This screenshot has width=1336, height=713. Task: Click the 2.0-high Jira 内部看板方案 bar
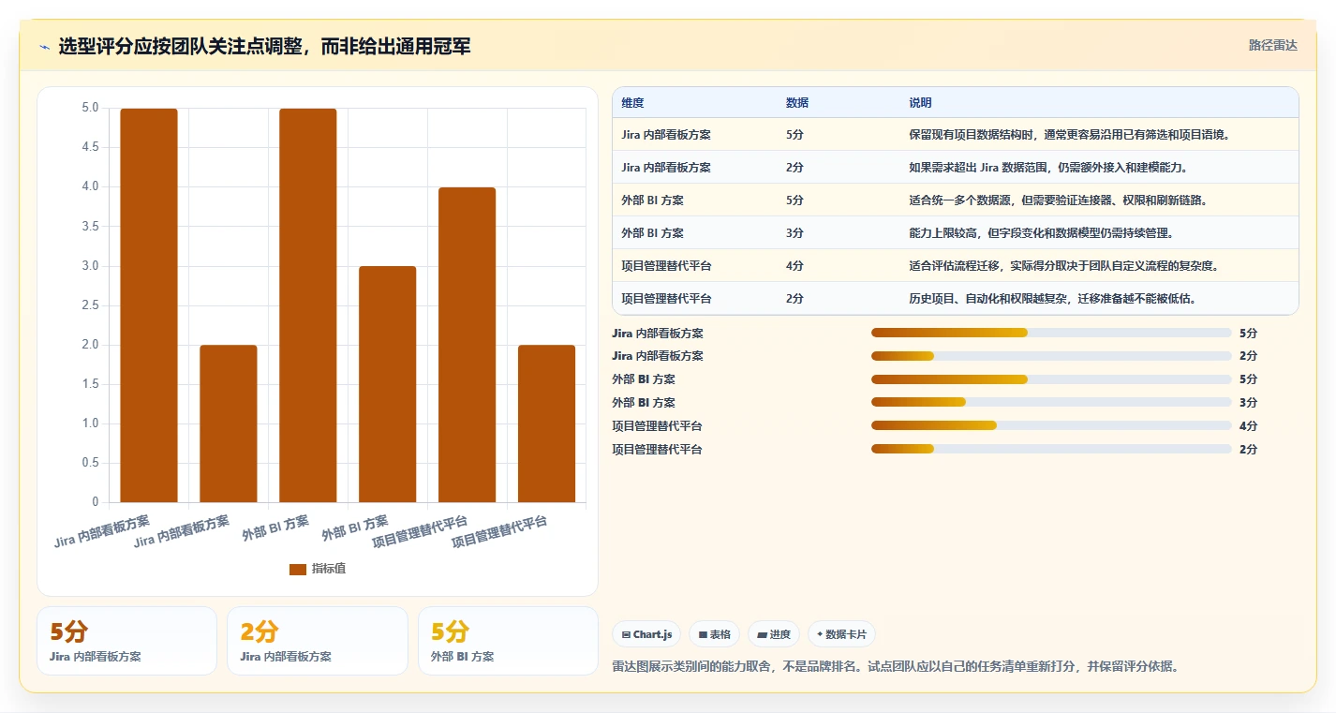tap(229, 423)
